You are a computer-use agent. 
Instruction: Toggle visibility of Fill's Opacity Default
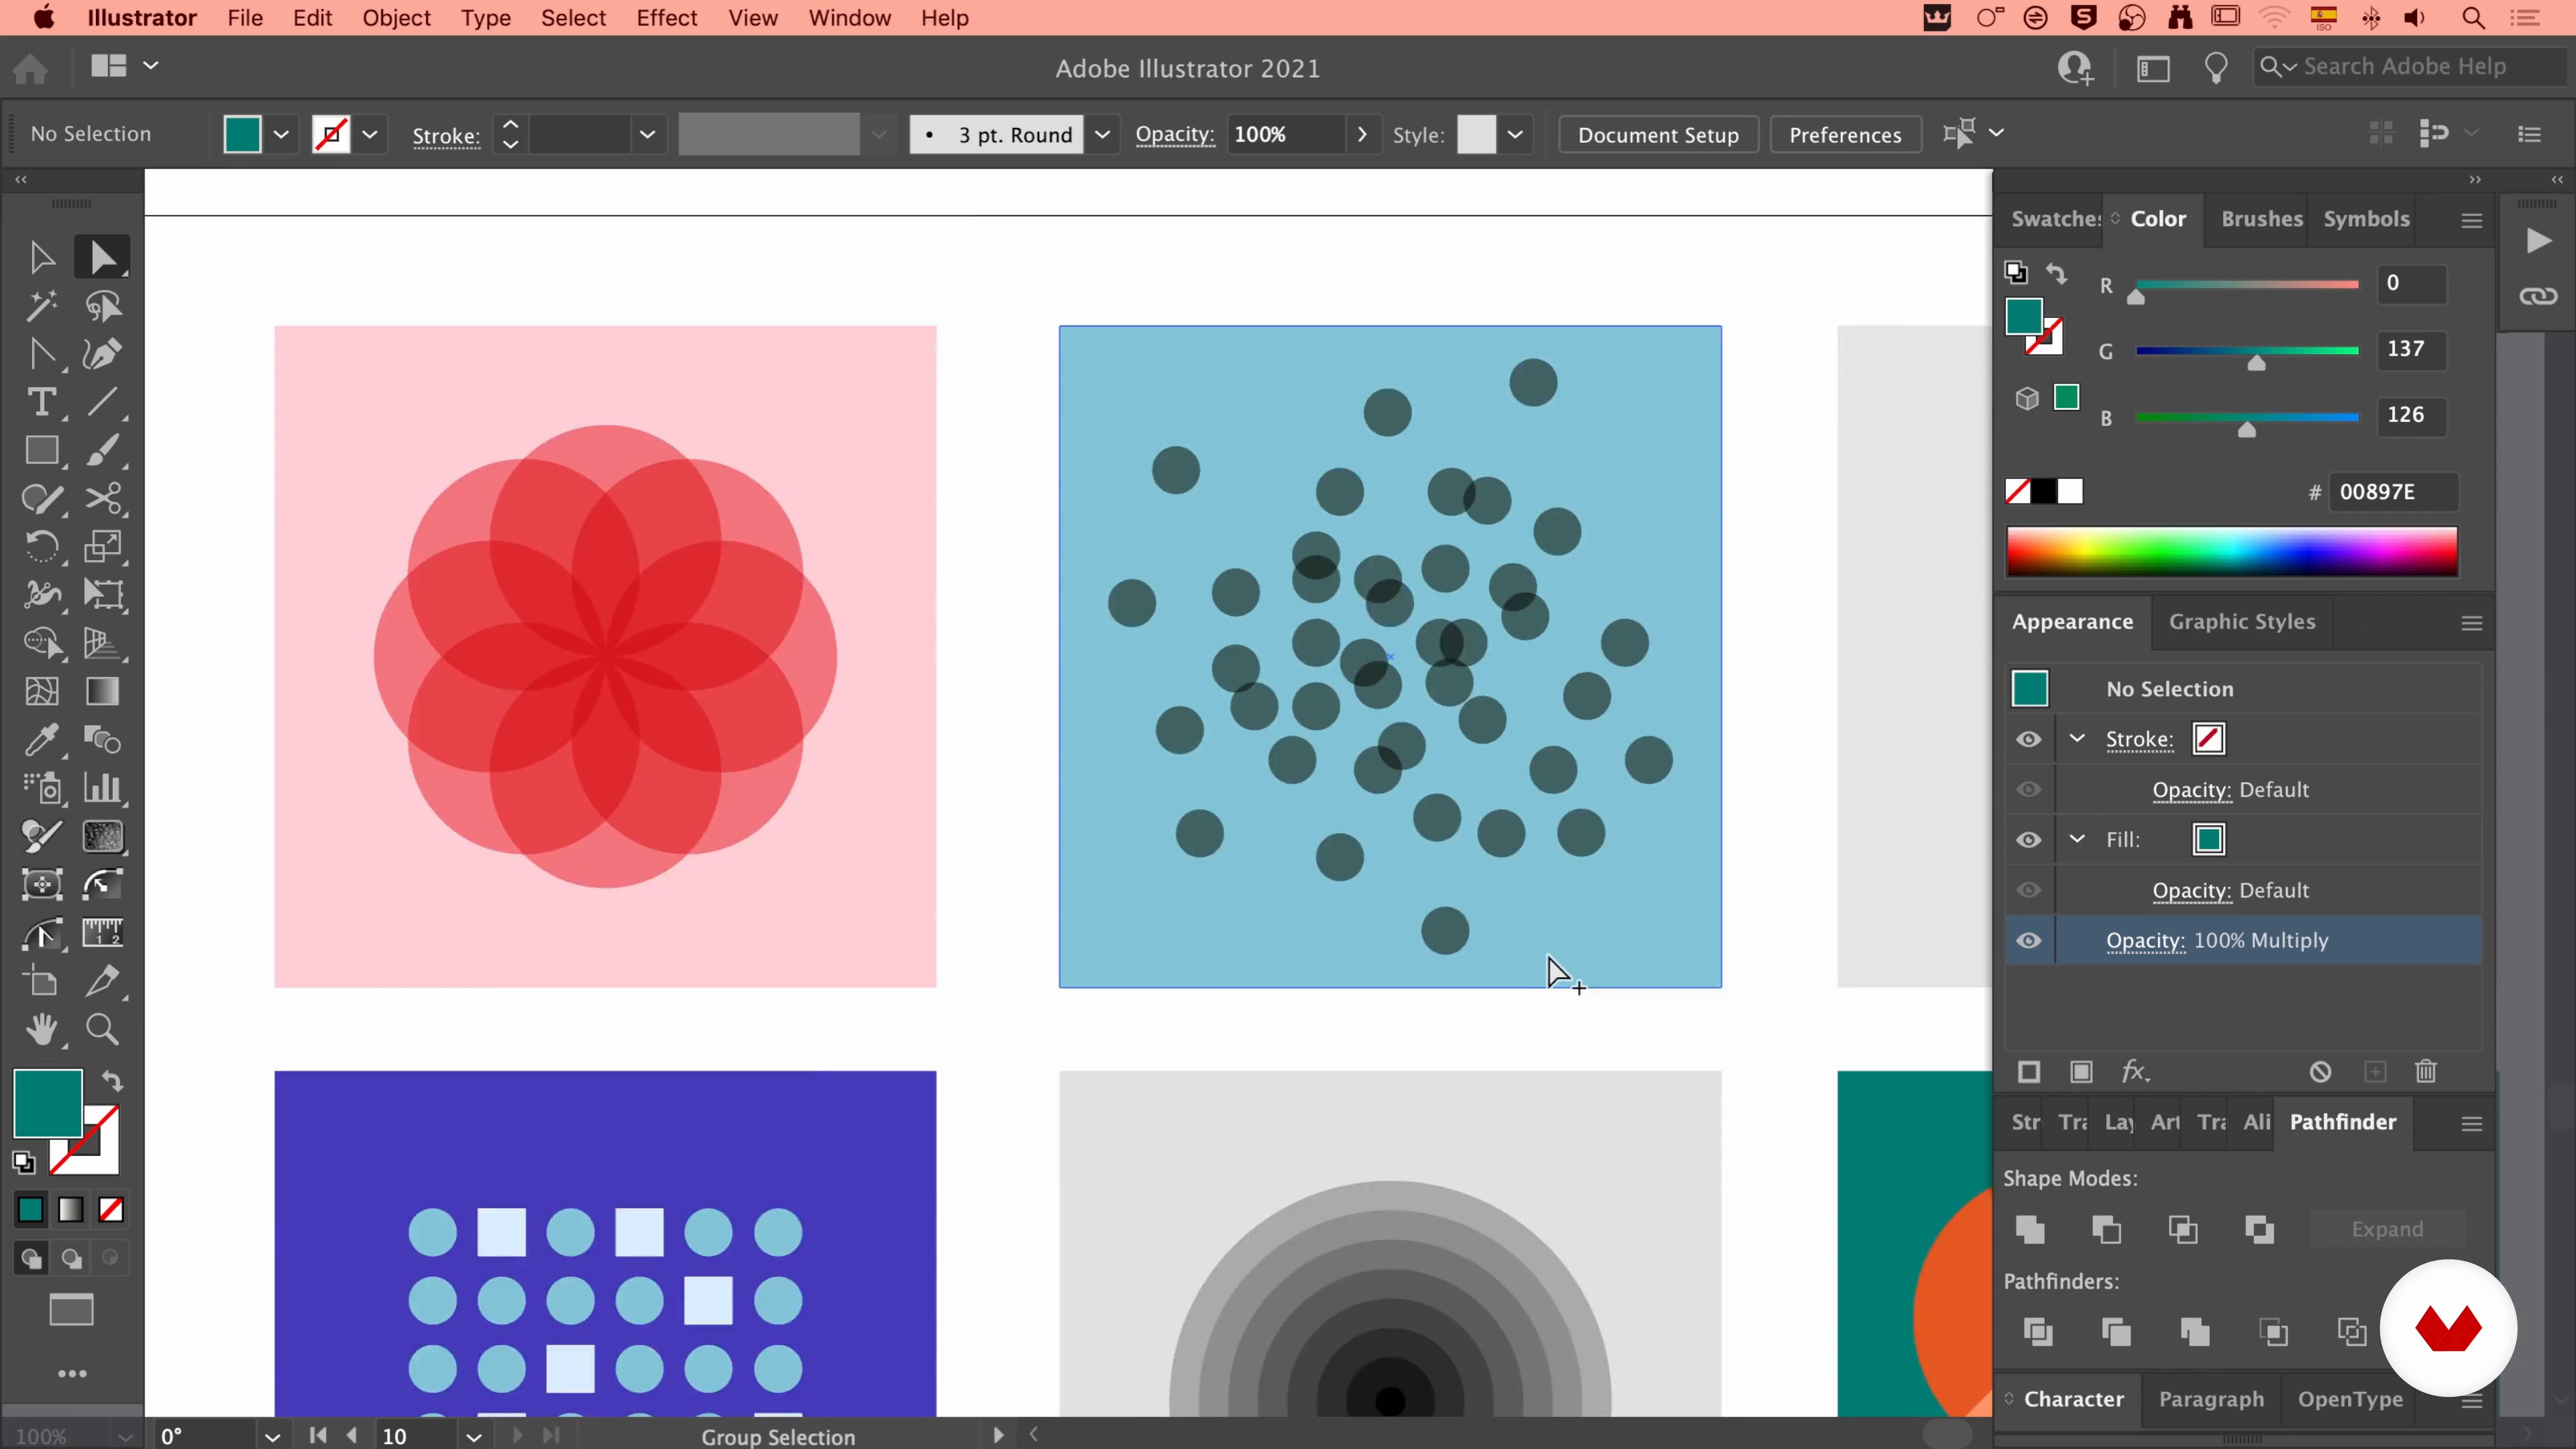pos(2028,890)
